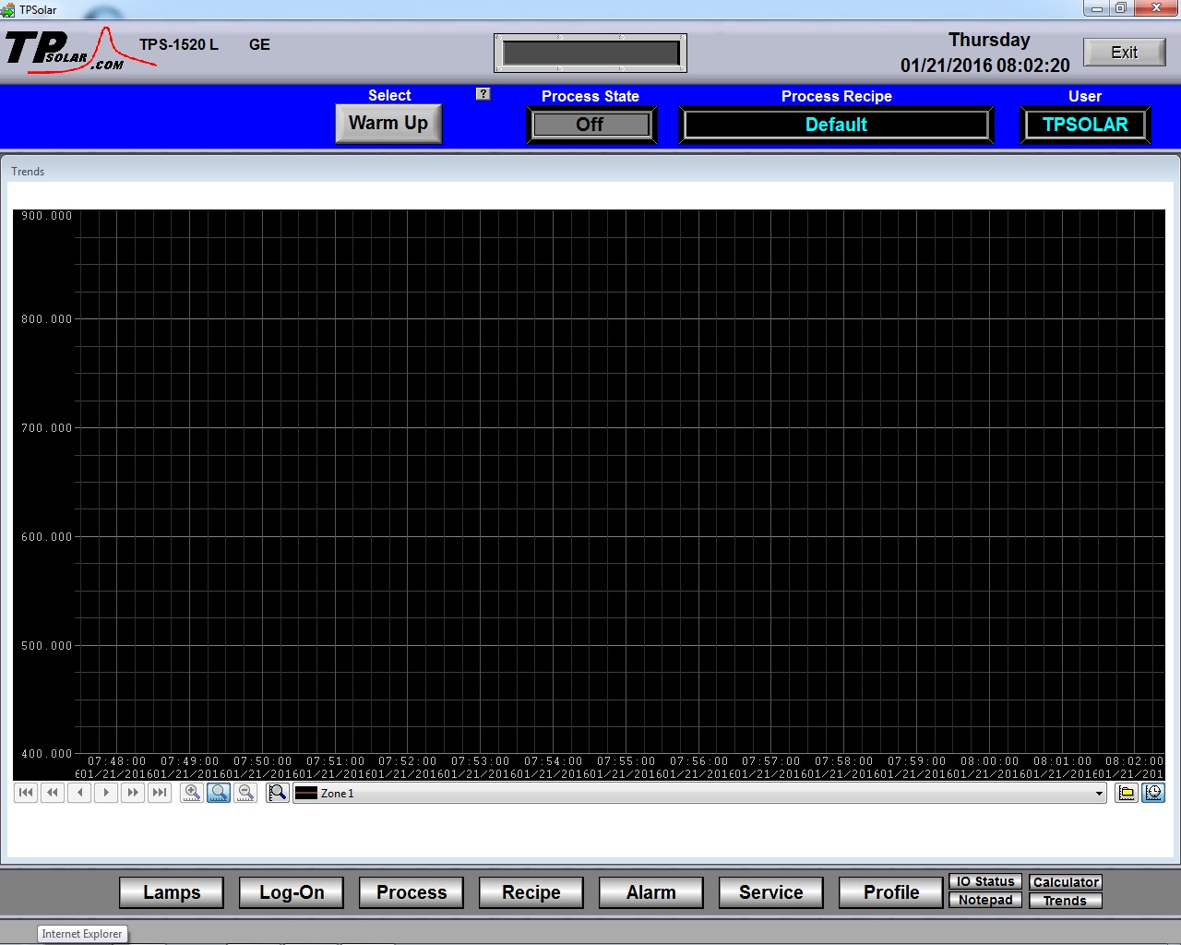This screenshot has height=945, width=1181.
Task: Click the help question mark icon
Action: (x=483, y=94)
